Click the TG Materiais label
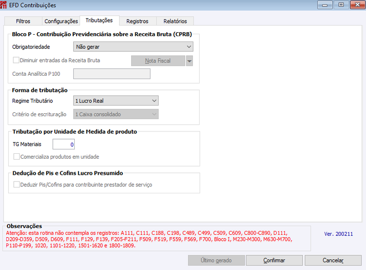Screen dimensions: 366x270 (x=27, y=144)
